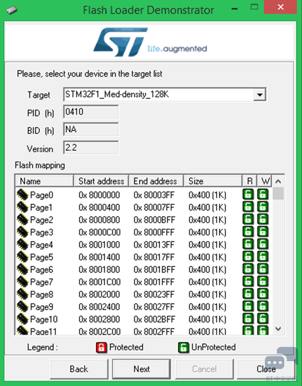This screenshot has width=302, height=386.
Task: Click Page3 write protection lock icon
Action: (x=263, y=231)
